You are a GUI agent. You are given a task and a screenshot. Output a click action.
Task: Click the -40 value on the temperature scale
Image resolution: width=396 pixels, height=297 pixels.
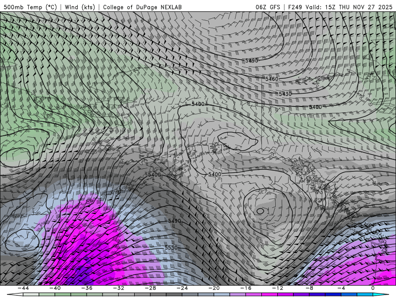pos(55,288)
